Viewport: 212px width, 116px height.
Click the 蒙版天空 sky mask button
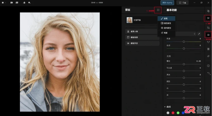(142, 43)
